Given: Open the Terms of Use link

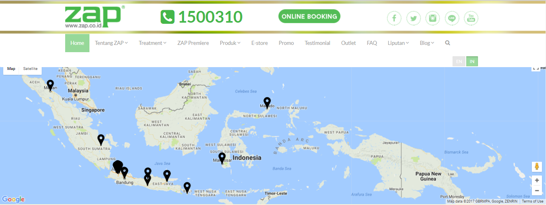Looking at the screenshot, I should coord(532,201).
